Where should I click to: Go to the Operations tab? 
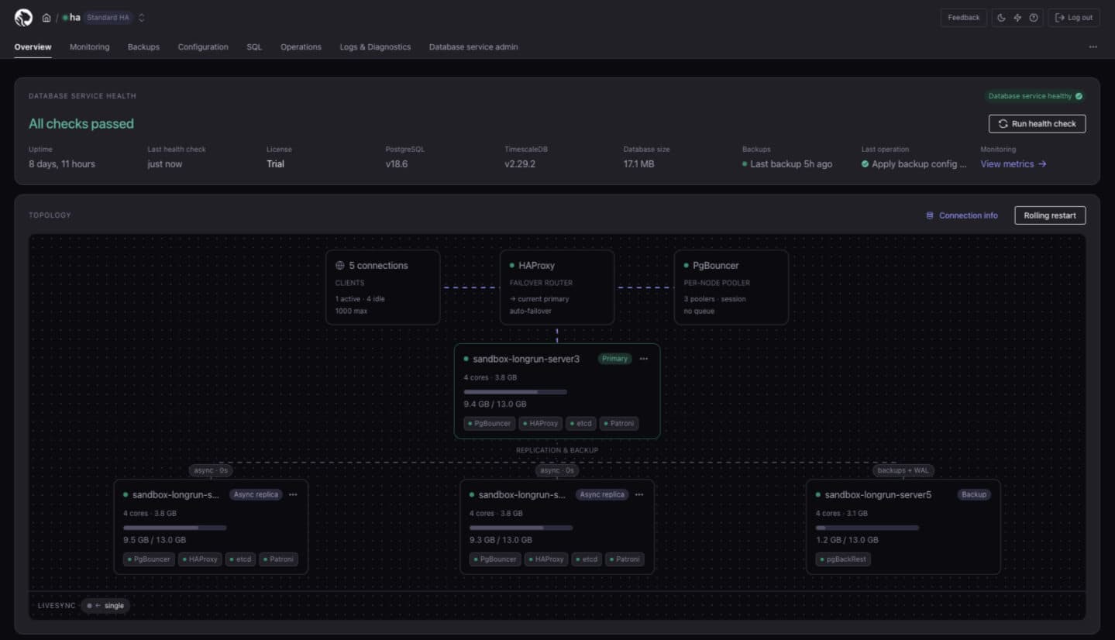point(301,47)
